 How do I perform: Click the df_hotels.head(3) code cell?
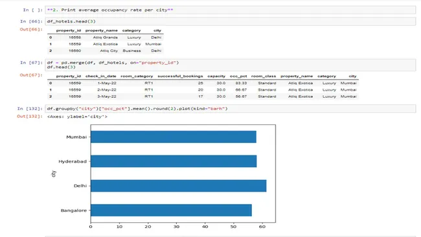(x=231, y=21)
